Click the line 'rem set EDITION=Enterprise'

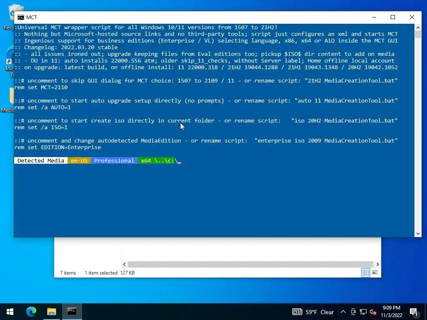(58, 147)
